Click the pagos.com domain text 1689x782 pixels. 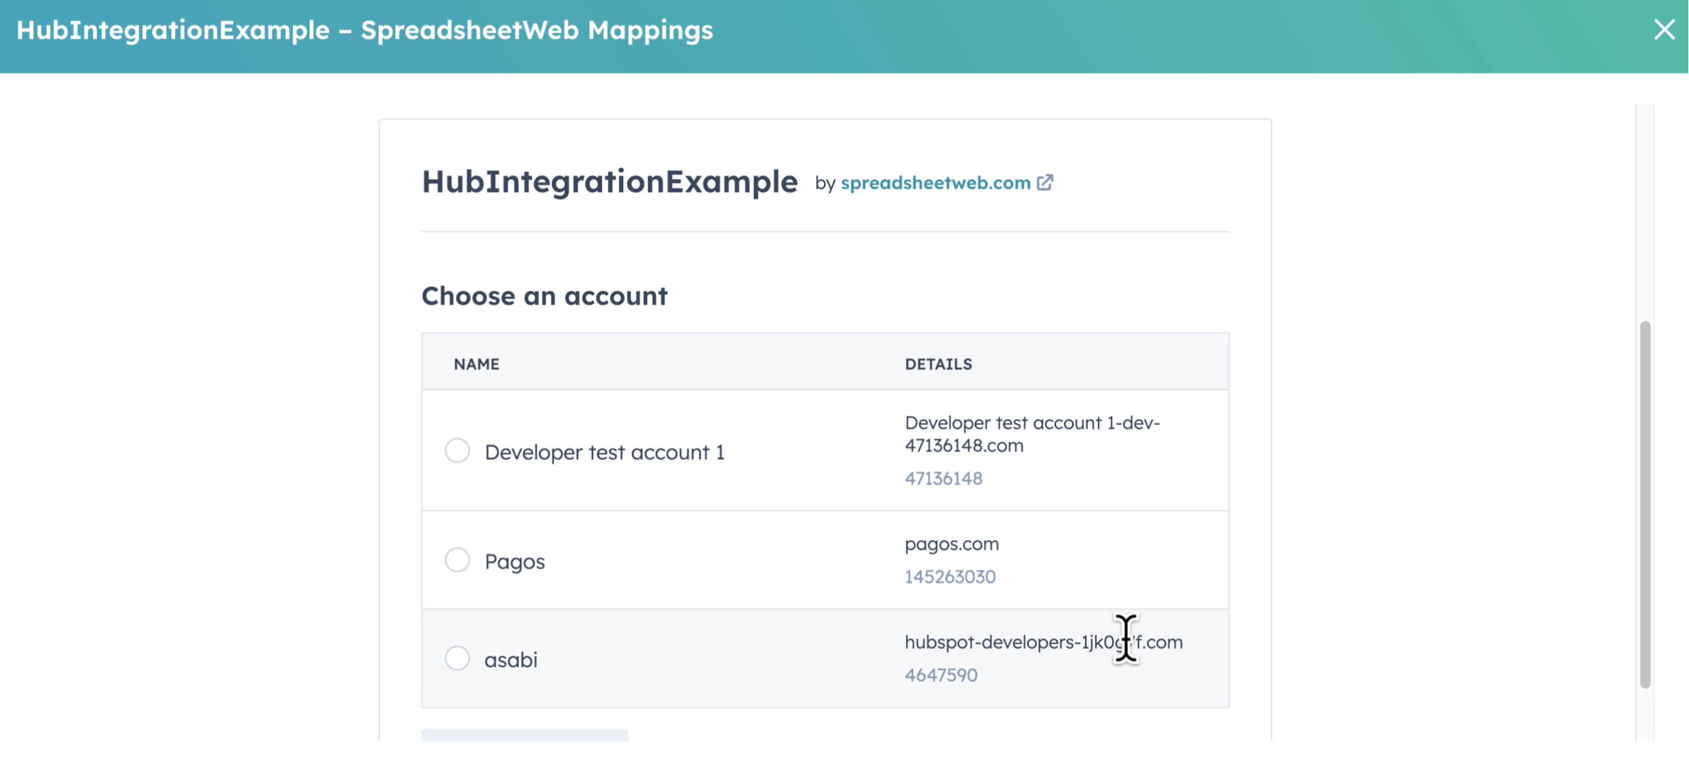952,544
